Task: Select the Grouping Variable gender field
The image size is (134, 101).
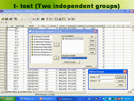Action: [74, 58]
